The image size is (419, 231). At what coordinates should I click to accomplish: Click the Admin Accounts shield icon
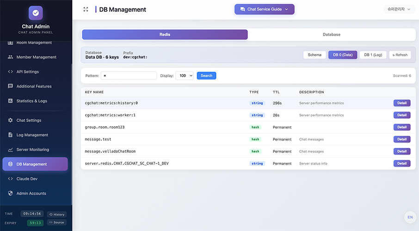[x=11, y=193]
